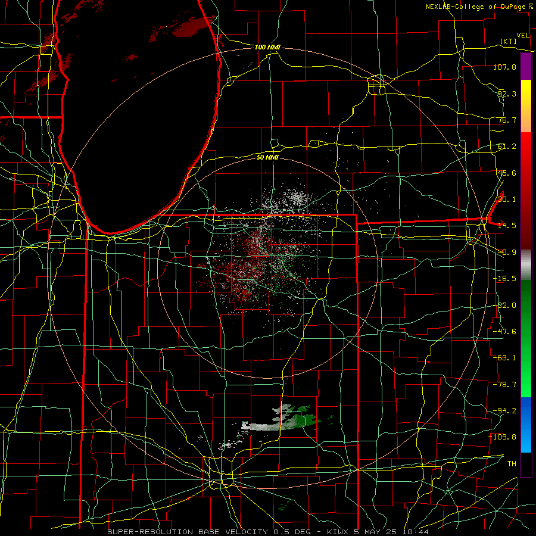This screenshot has height=536, width=536.
Task: Click the NEXLAB-College of DuPage credit text
Action: tap(479, 7)
